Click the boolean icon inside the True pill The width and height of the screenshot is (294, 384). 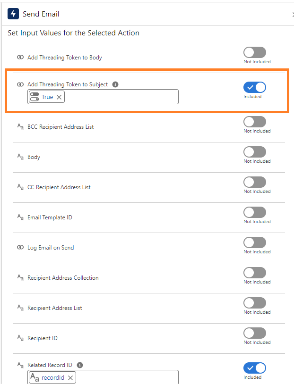click(35, 97)
